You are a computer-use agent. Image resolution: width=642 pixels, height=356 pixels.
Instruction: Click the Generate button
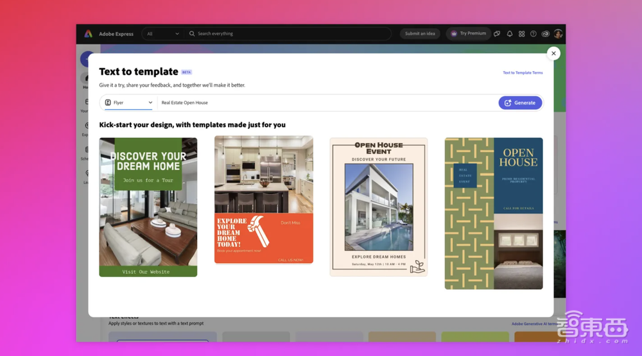pyautogui.click(x=520, y=103)
